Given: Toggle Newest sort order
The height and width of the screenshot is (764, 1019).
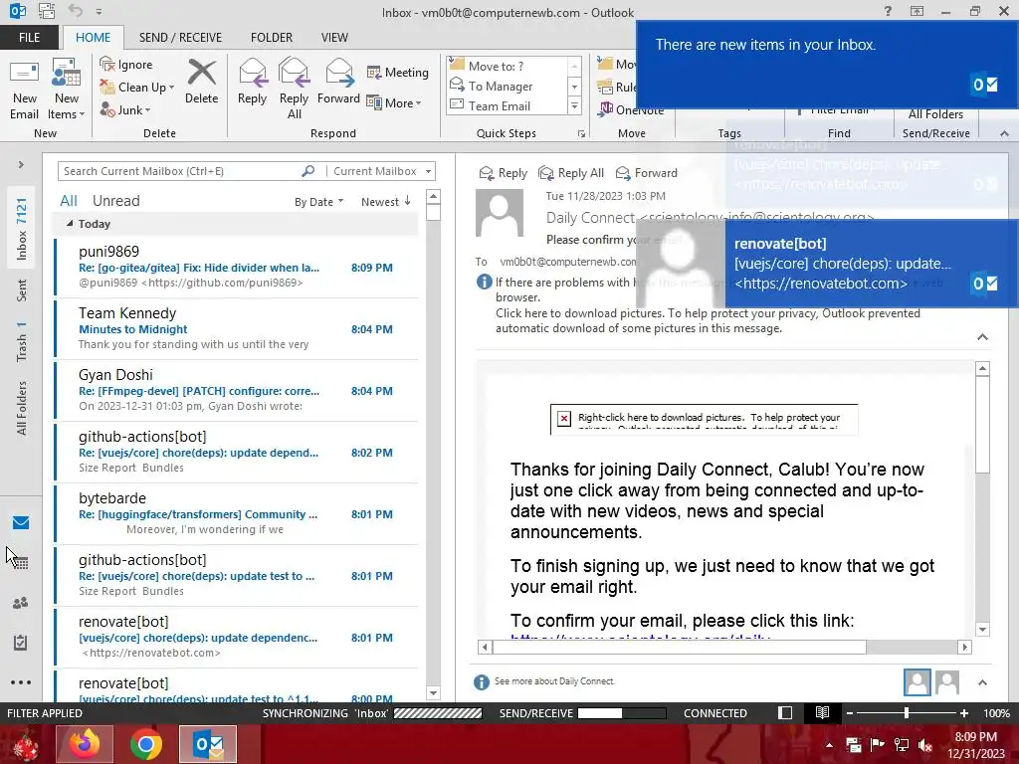Looking at the screenshot, I should 386,202.
